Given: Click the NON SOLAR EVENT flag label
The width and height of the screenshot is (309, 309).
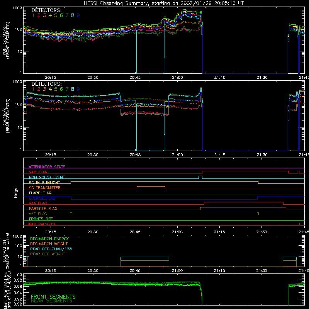Looking at the screenshot, I should (47, 177).
